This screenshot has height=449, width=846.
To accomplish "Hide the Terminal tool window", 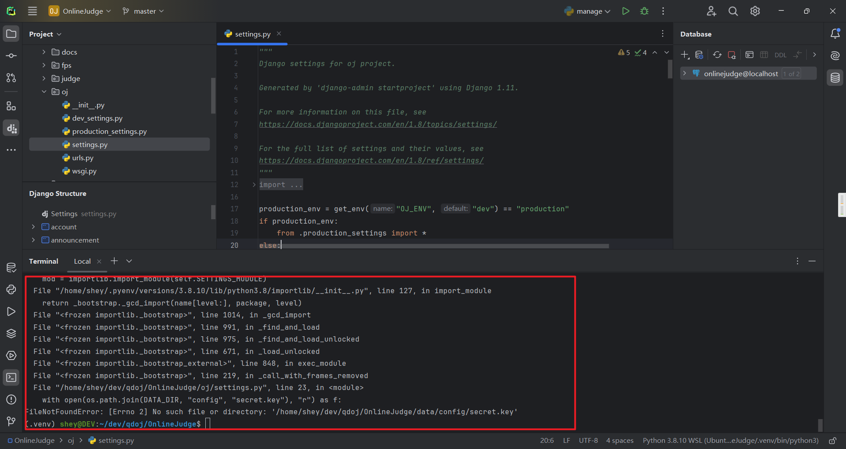I will [x=812, y=261].
